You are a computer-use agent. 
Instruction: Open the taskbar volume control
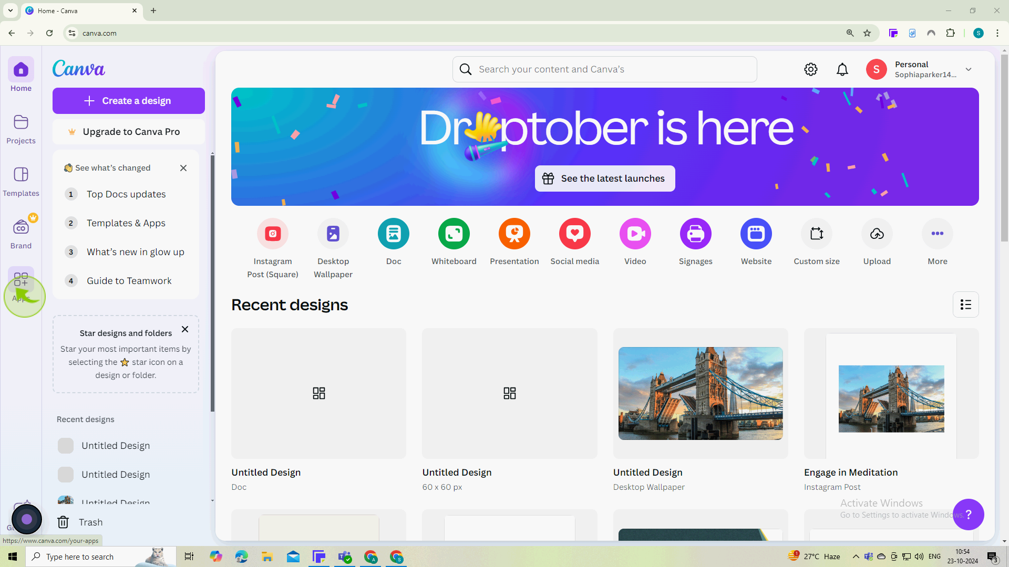click(x=919, y=556)
